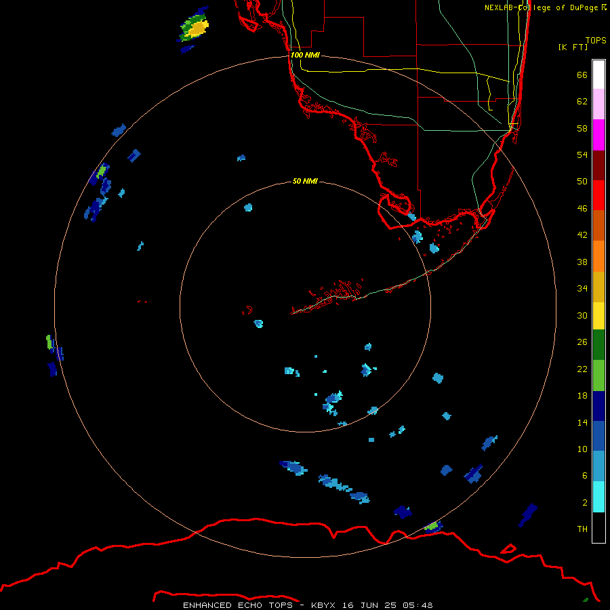Click the '[K FT]' units label
The height and width of the screenshot is (610, 610).
pos(573,47)
